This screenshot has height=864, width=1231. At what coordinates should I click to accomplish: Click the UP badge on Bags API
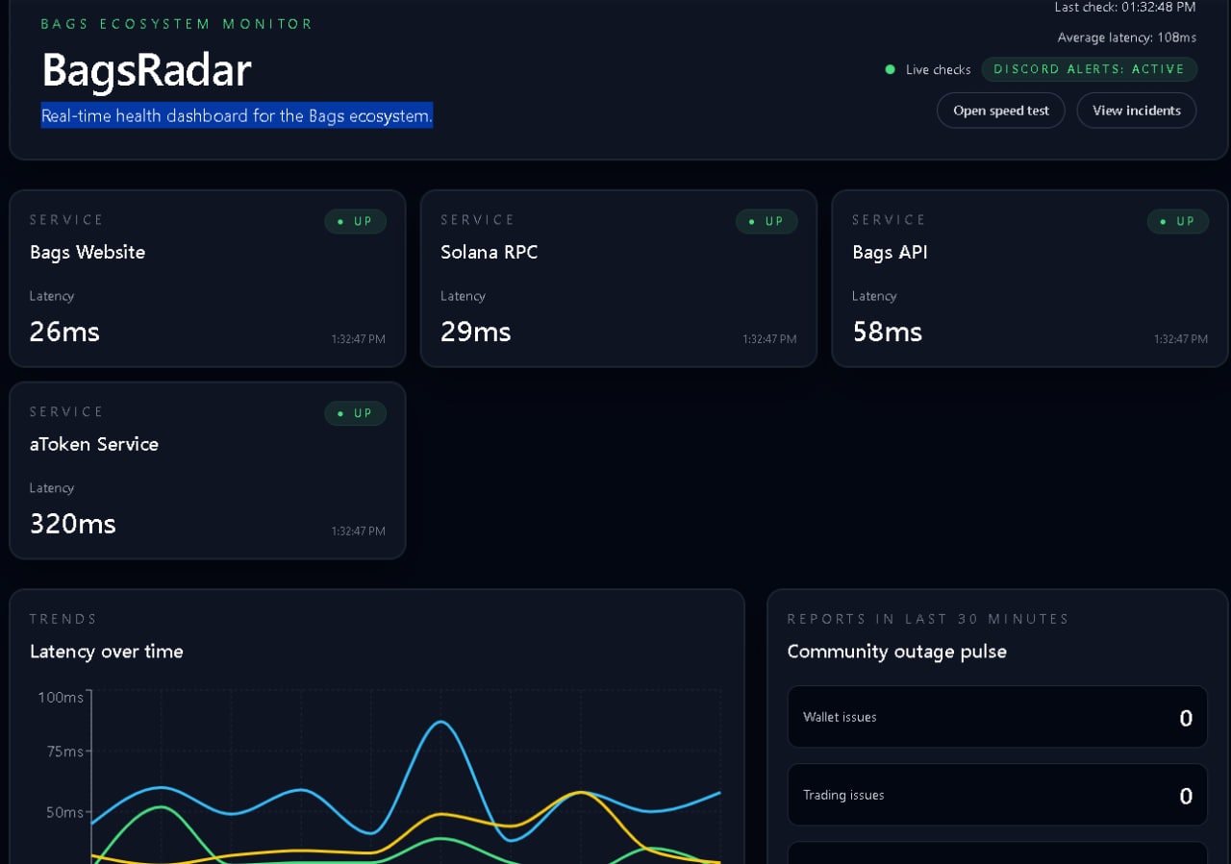click(1178, 221)
